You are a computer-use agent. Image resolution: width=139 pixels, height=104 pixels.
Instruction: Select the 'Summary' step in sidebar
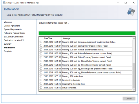[8, 44]
